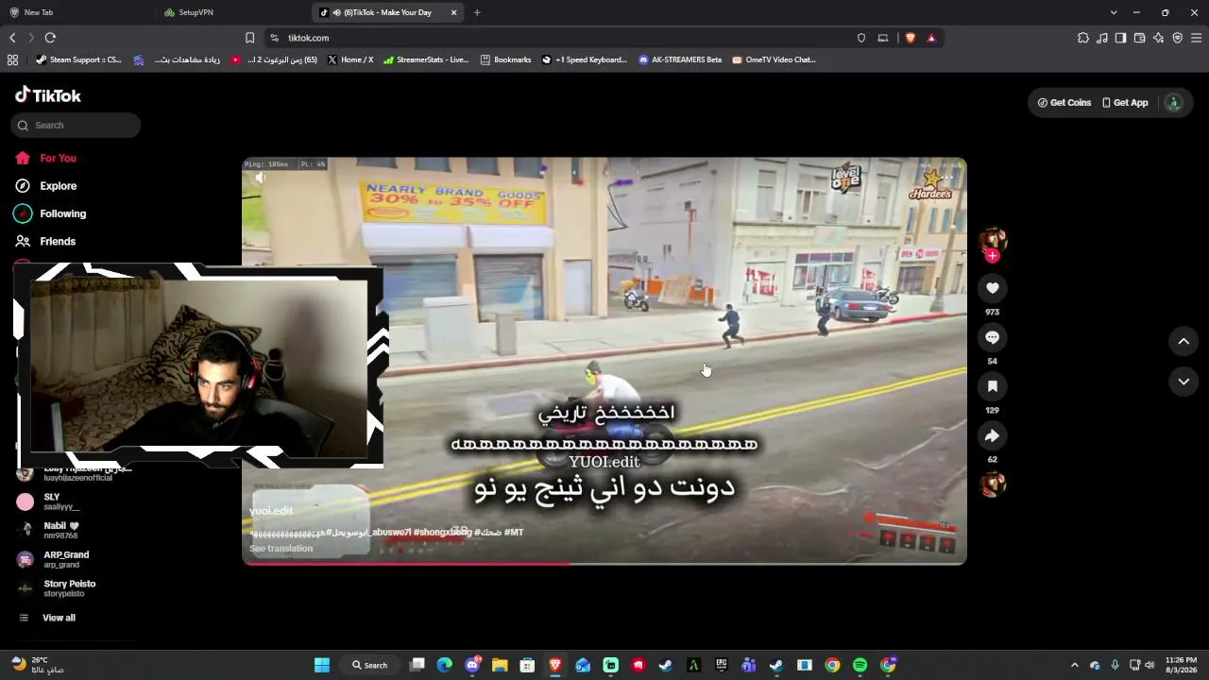Open the apps grid on bookmarks bar
The height and width of the screenshot is (680, 1209).
(x=12, y=59)
